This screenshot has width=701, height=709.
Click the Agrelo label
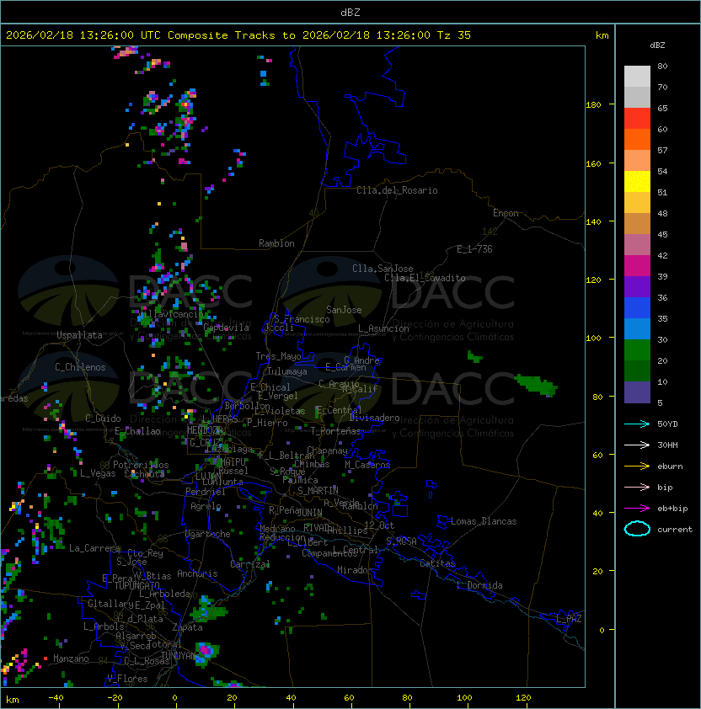coord(206,506)
